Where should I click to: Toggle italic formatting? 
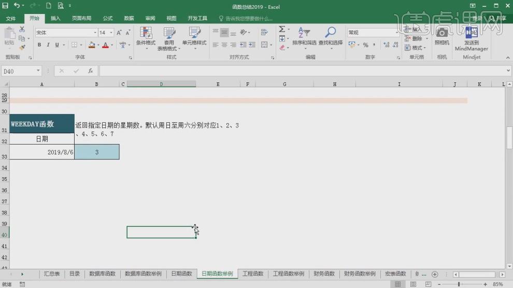tap(48, 45)
